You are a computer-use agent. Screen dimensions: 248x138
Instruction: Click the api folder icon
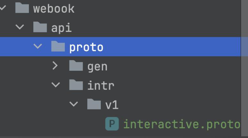point(40,27)
